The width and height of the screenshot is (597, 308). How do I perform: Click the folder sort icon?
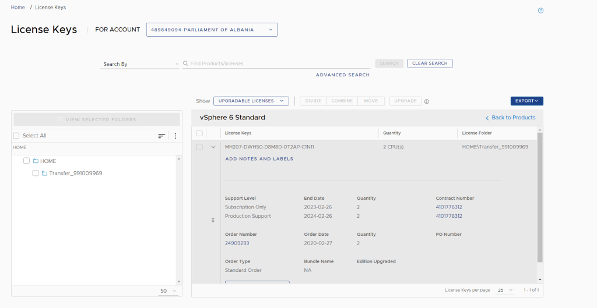click(161, 136)
